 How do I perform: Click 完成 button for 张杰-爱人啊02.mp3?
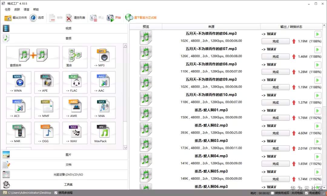[276, 133]
